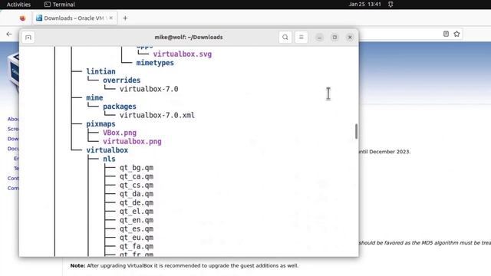Close the Downloads – Oracle VM tab
This screenshot has height=276, width=491.
point(110,18)
